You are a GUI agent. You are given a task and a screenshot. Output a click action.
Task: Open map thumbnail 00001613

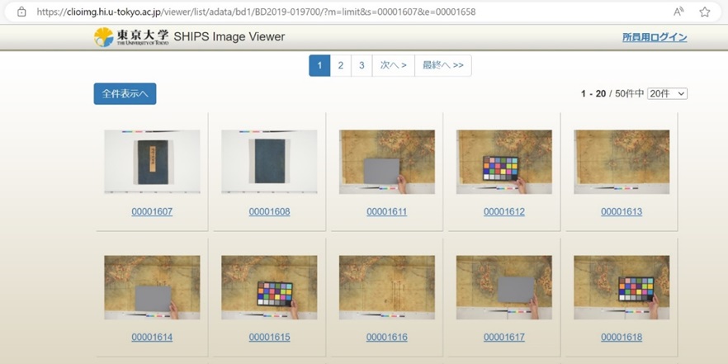tap(621, 162)
